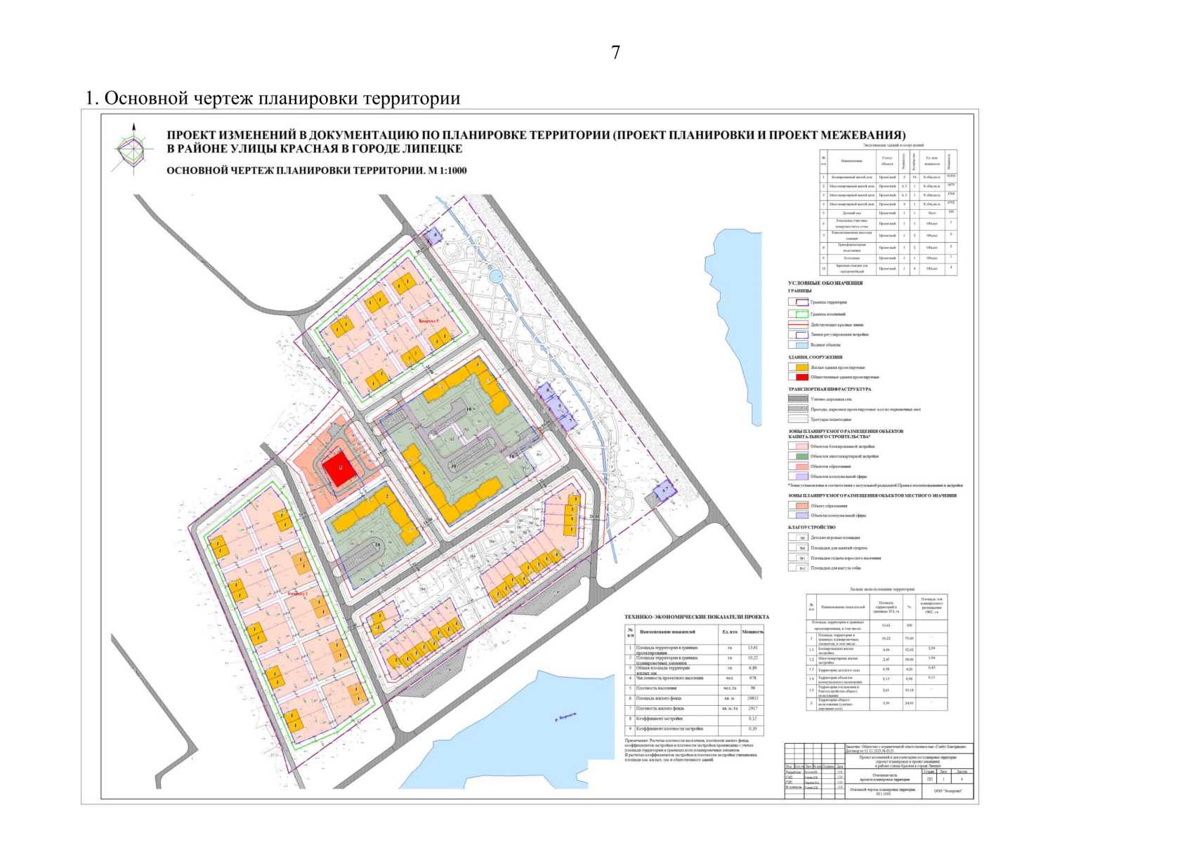
Task: Click the green 'Объектов многоквартирной застройки' swatch
Action: click(797, 456)
